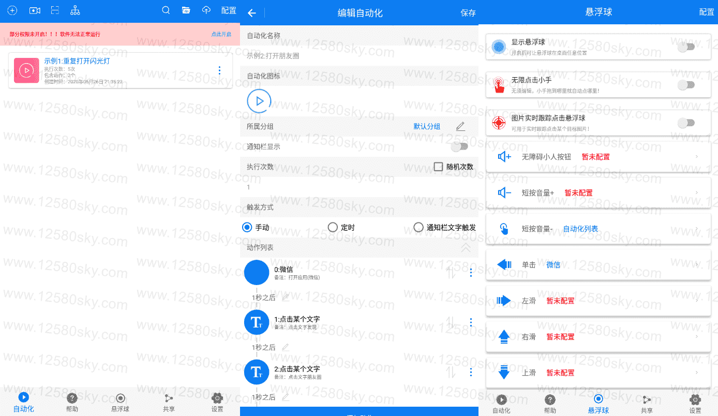The height and width of the screenshot is (416, 718).
Task: Switch to 帮助 tab on automation list screen
Action: [72, 403]
